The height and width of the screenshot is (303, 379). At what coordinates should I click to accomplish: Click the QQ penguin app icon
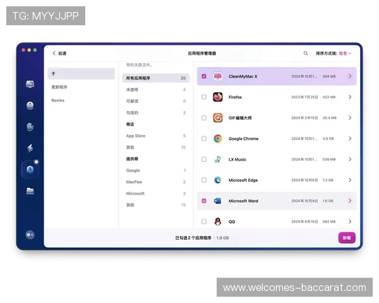[x=217, y=222]
